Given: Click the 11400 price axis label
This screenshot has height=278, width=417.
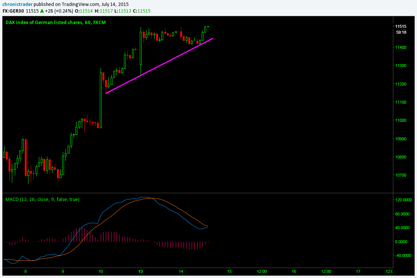Looking at the screenshot, I should click(400, 47).
